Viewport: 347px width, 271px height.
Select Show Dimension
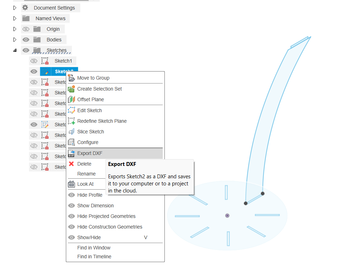[x=95, y=206]
